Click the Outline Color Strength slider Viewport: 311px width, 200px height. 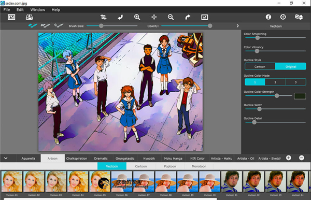[268, 96]
